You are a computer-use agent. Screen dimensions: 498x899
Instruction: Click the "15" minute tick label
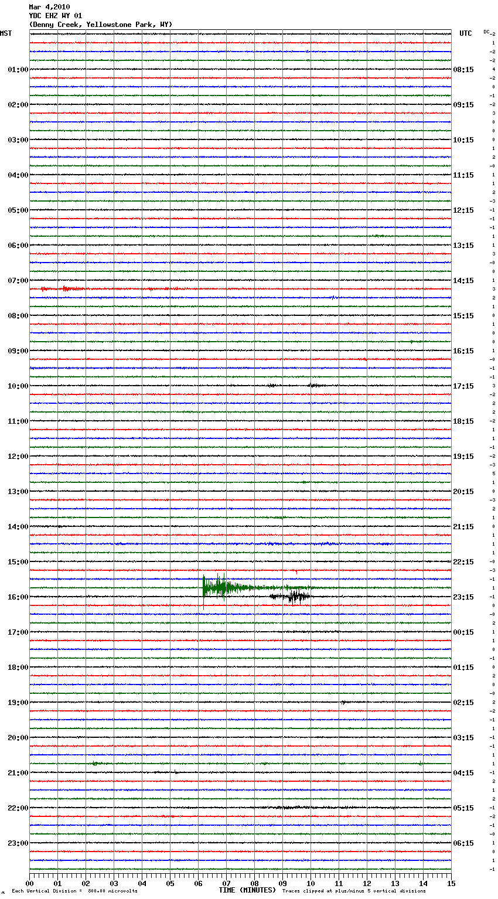(451, 883)
